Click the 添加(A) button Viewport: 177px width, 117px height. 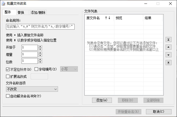[102, 100]
